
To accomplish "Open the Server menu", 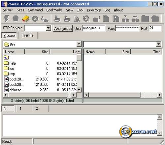I will click(8, 10).
